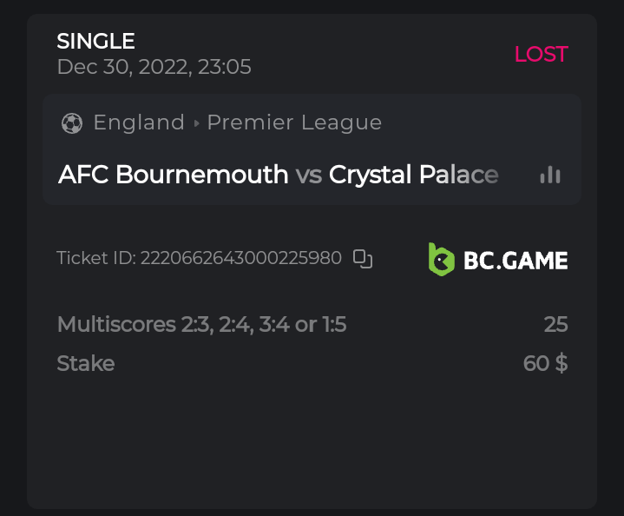624x516 pixels.
Task: Click the AFC Bournemouth team name
Action: click(173, 175)
